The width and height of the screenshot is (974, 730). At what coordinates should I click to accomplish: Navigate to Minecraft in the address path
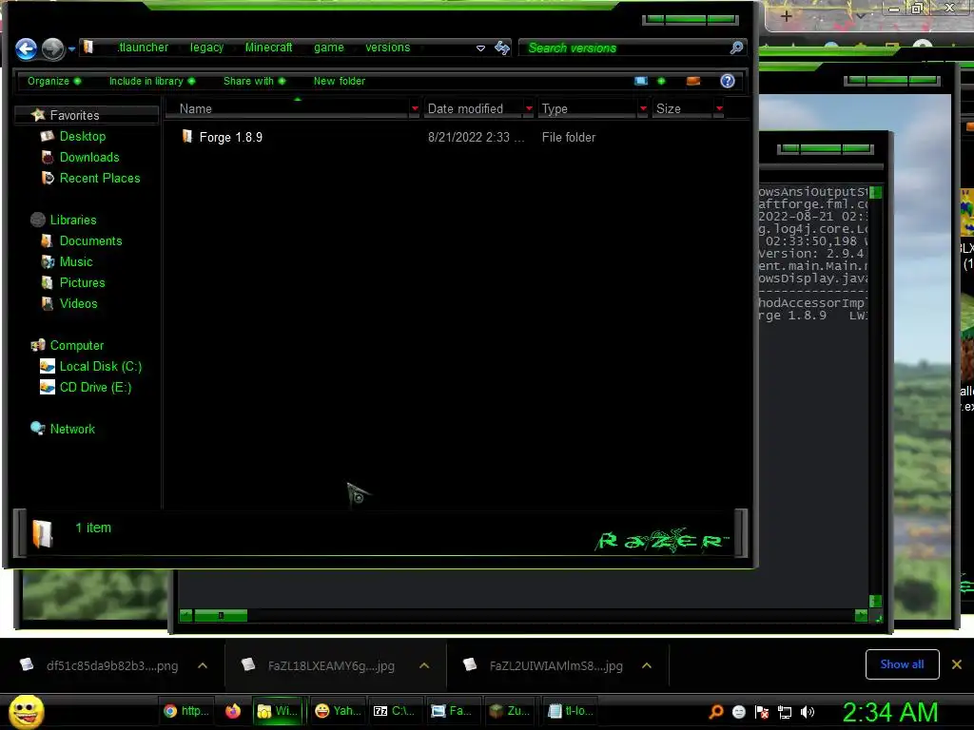tap(268, 48)
